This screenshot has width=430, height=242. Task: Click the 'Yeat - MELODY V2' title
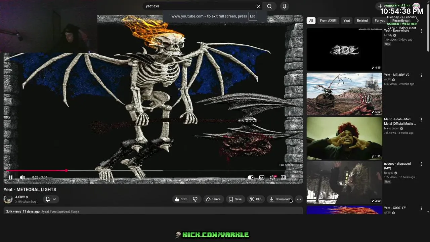(x=396, y=75)
